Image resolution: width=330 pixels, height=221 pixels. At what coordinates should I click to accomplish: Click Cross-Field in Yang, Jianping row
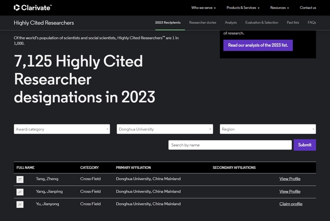pyautogui.click(x=90, y=192)
